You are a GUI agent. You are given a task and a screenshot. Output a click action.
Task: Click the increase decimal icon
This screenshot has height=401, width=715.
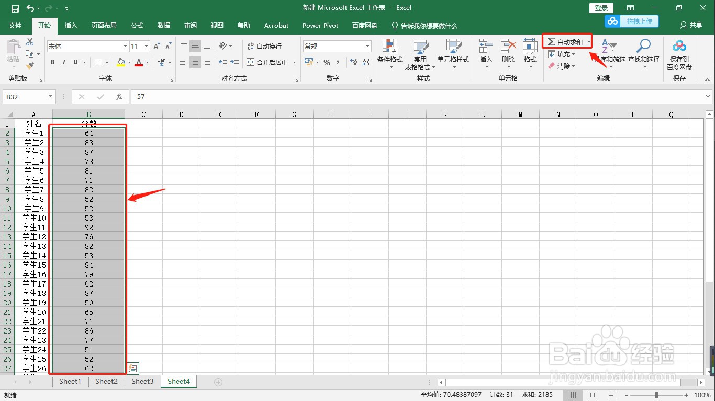tap(354, 62)
